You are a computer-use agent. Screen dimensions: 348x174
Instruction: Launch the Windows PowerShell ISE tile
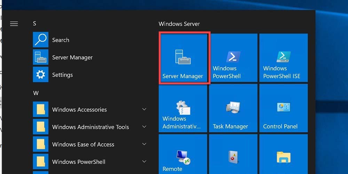pos(283,58)
